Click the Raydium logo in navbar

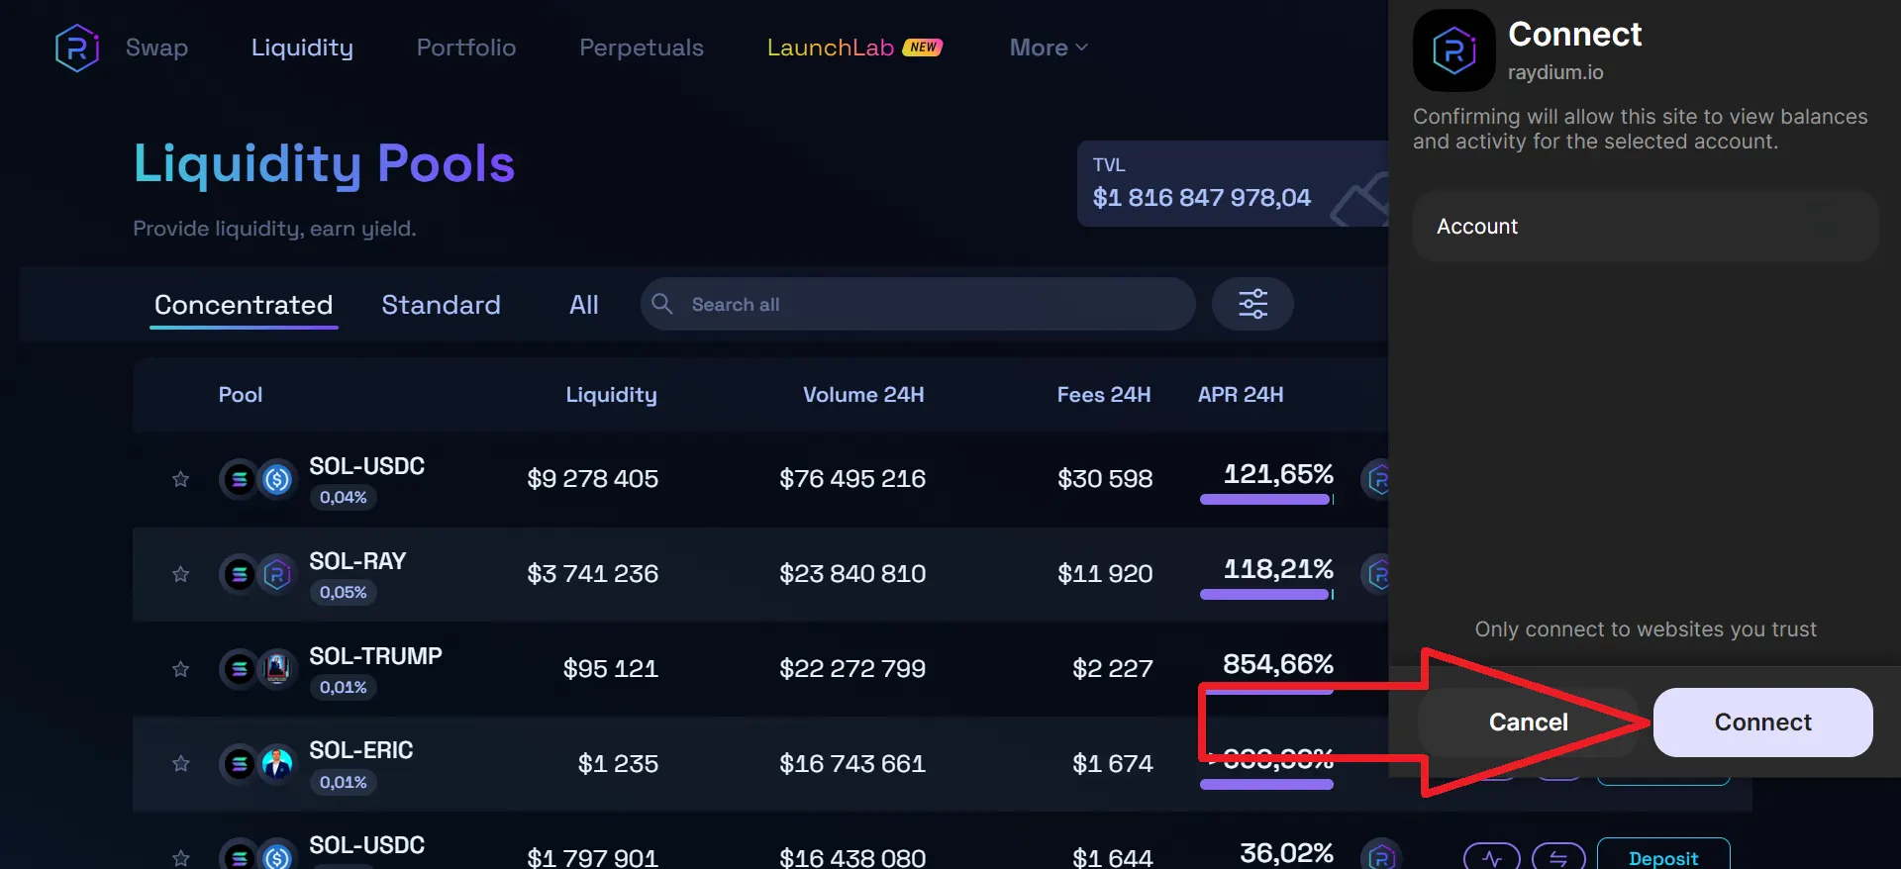[77, 48]
